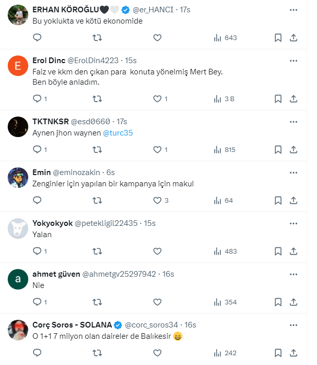Screen dimensions: 317x365
Task: Reply to Yokyokyok's tweet
Action: point(37,251)
